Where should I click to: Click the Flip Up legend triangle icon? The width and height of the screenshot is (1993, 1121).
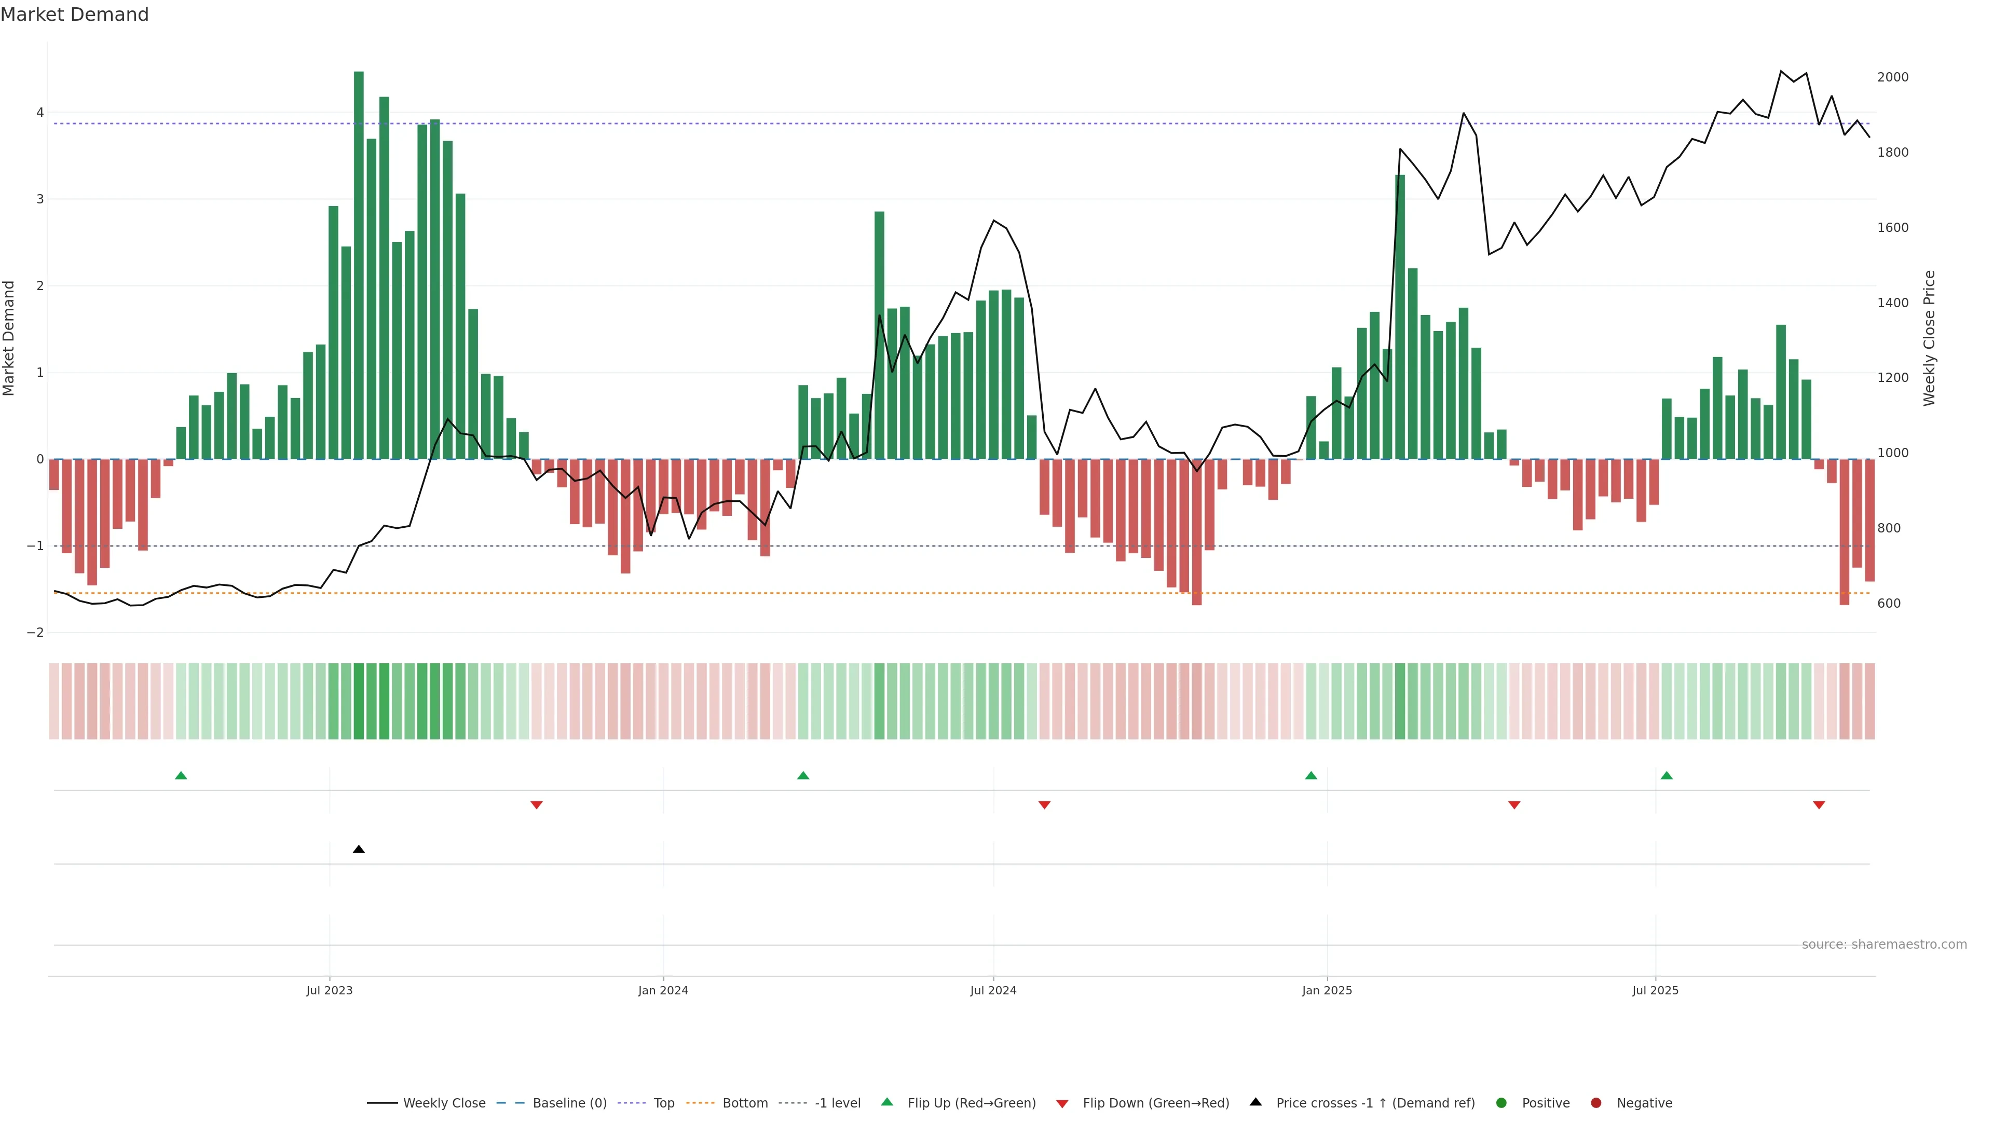point(886,1102)
